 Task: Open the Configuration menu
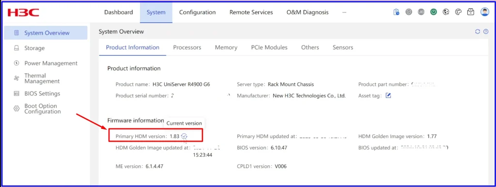pyautogui.click(x=198, y=12)
